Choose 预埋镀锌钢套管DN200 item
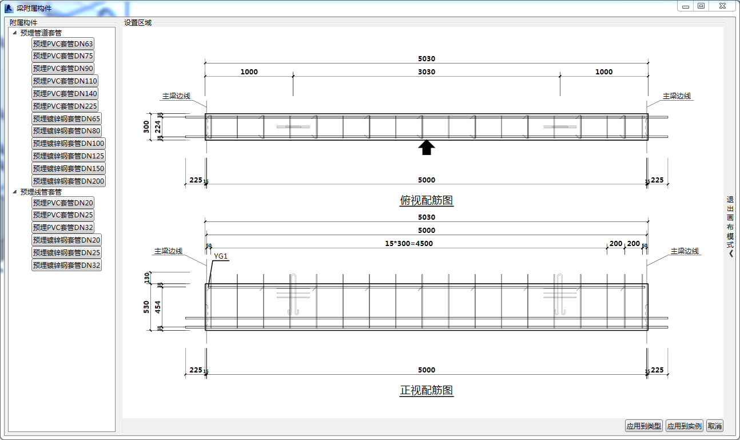This screenshot has width=740, height=440. 69,181
